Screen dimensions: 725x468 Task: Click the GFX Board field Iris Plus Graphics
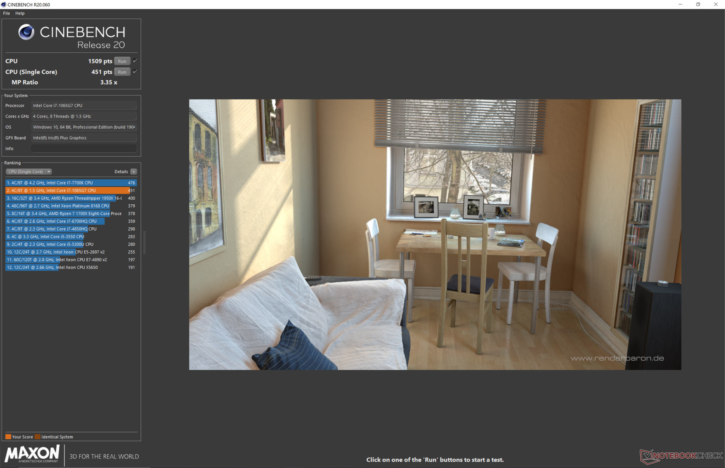84,138
